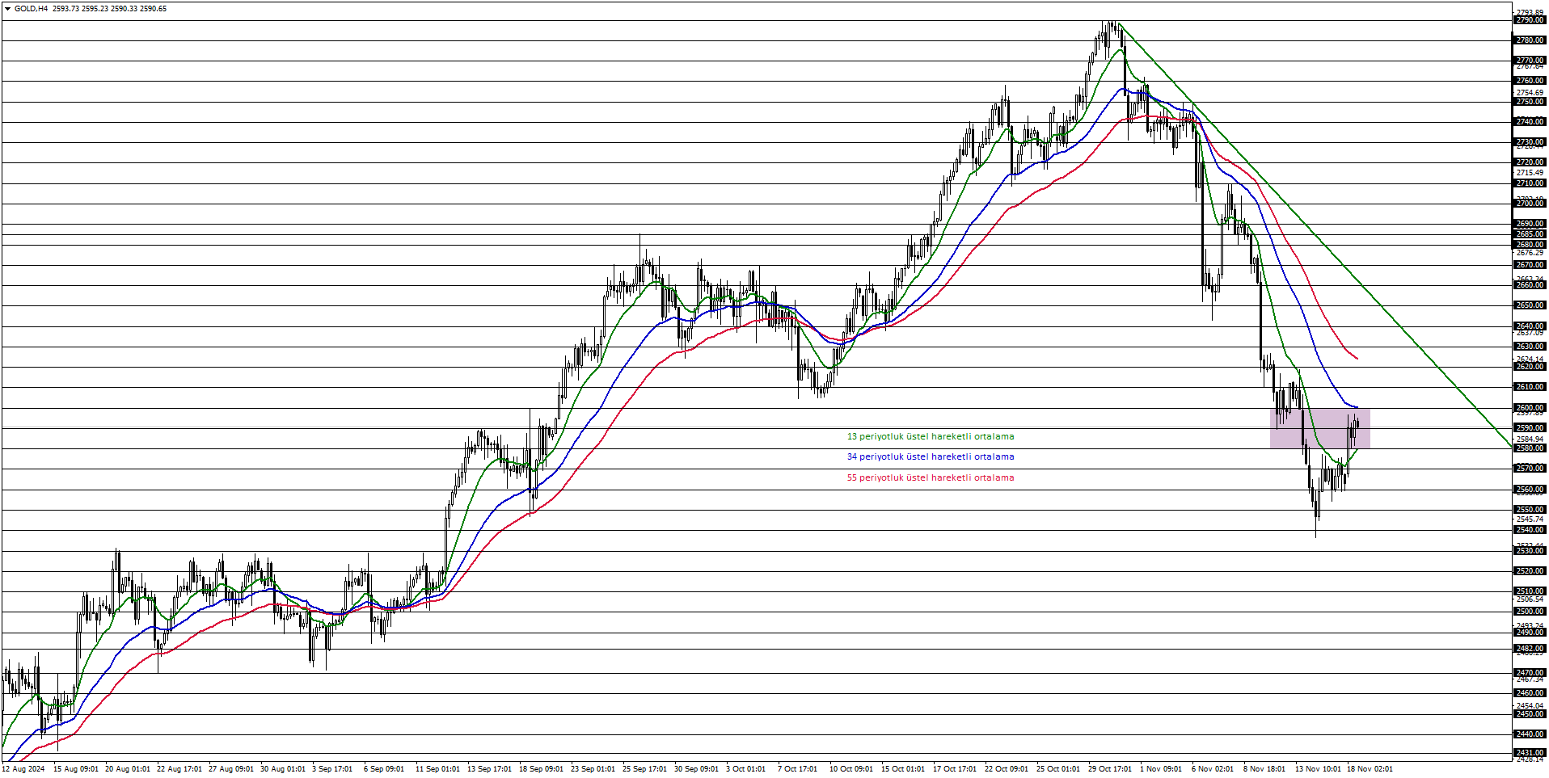Viewport: 1549px width, 778px height.
Task: Click the 2720.00 price level label
Action: [1530, 162]
